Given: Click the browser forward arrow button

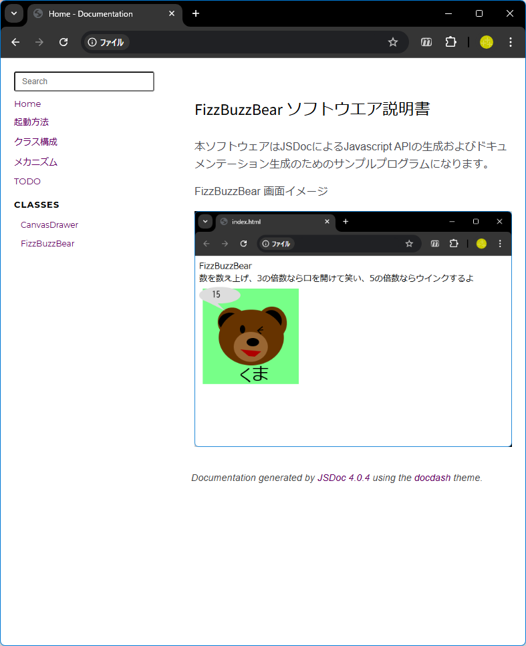Looking at the screenshot, I should [x=39, y=42].
